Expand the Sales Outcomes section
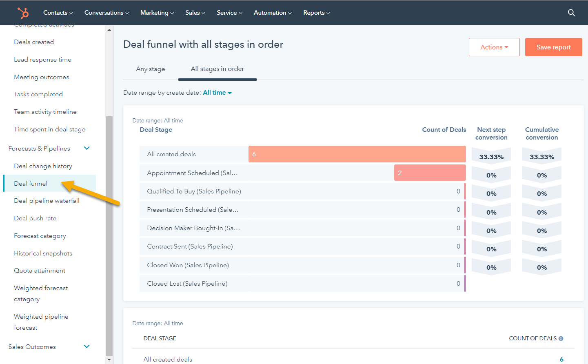588x364 pixels. click(x=87, y=346)
